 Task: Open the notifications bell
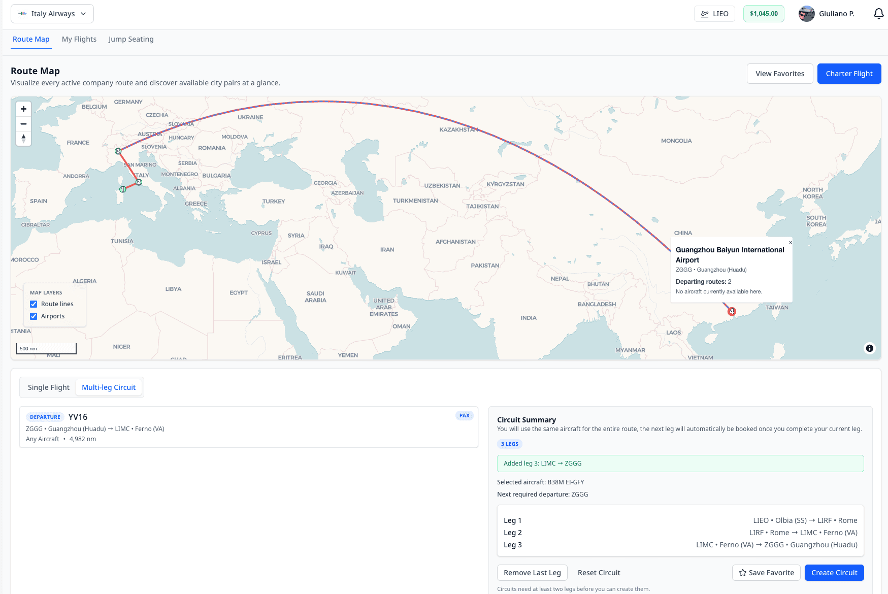point(878,14)
